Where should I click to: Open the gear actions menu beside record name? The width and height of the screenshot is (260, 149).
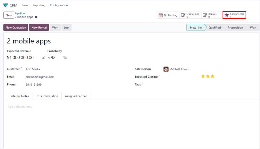[36, 17]
